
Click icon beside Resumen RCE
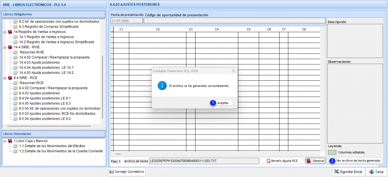(15, 83)
